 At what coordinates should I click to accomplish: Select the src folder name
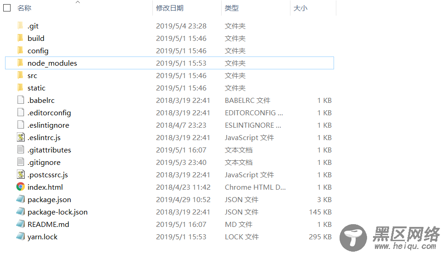coord(32,75)
